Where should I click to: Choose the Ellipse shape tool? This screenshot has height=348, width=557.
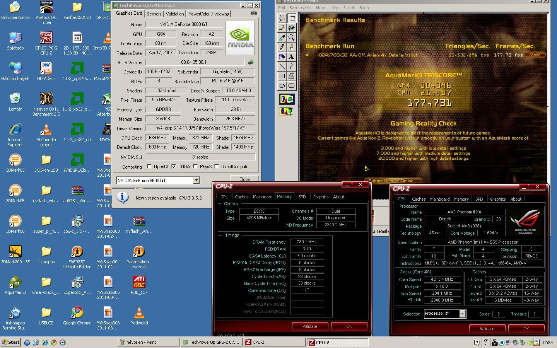[x=282, y=86]
